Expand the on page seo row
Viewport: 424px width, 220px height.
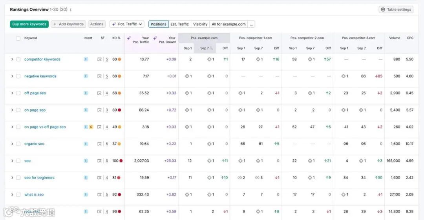click(x=12, y=110)
